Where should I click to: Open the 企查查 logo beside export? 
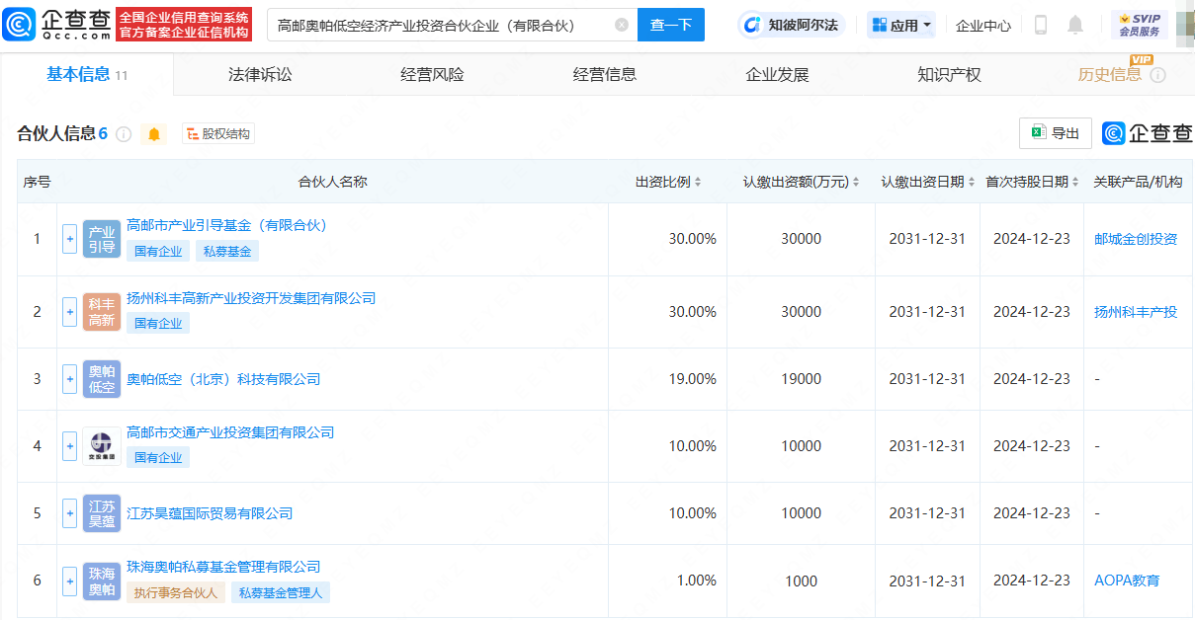pyautogui.click(x=1148, y=133)
